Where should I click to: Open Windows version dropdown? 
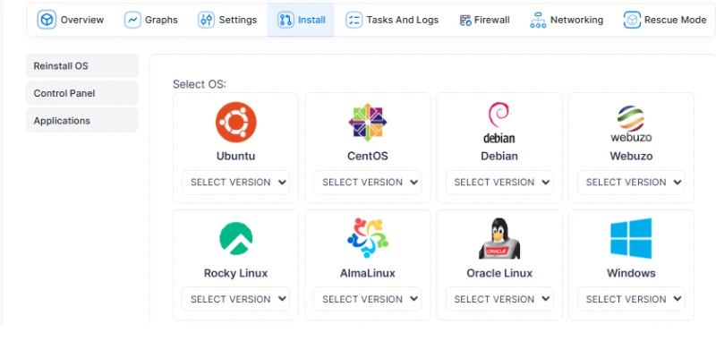pos(631,299)
